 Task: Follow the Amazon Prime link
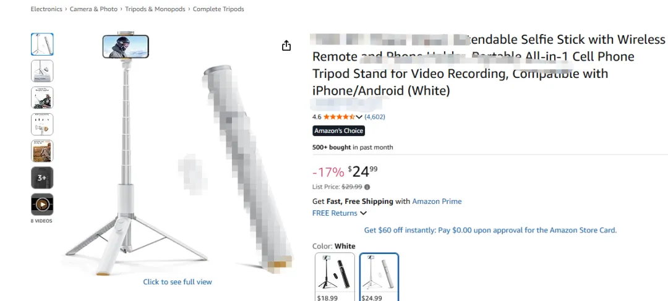coord(437,201)
